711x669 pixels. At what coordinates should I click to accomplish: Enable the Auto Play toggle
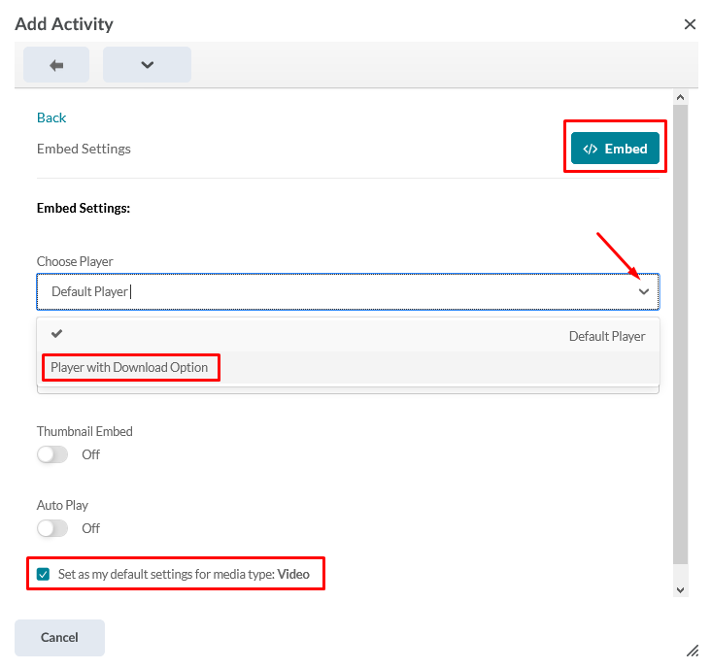[x=52, y=528]
